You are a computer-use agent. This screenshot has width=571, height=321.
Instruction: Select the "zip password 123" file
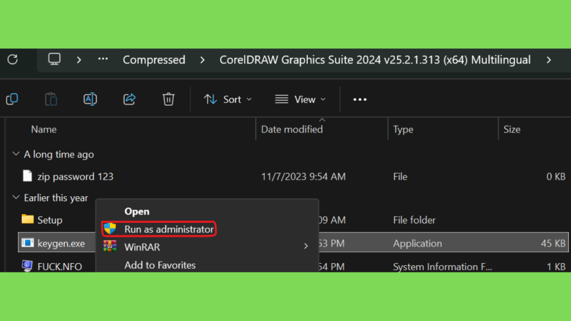pos(75,177)
